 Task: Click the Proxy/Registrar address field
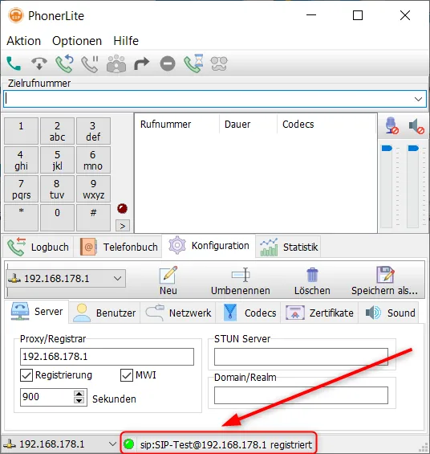(107, 357)
